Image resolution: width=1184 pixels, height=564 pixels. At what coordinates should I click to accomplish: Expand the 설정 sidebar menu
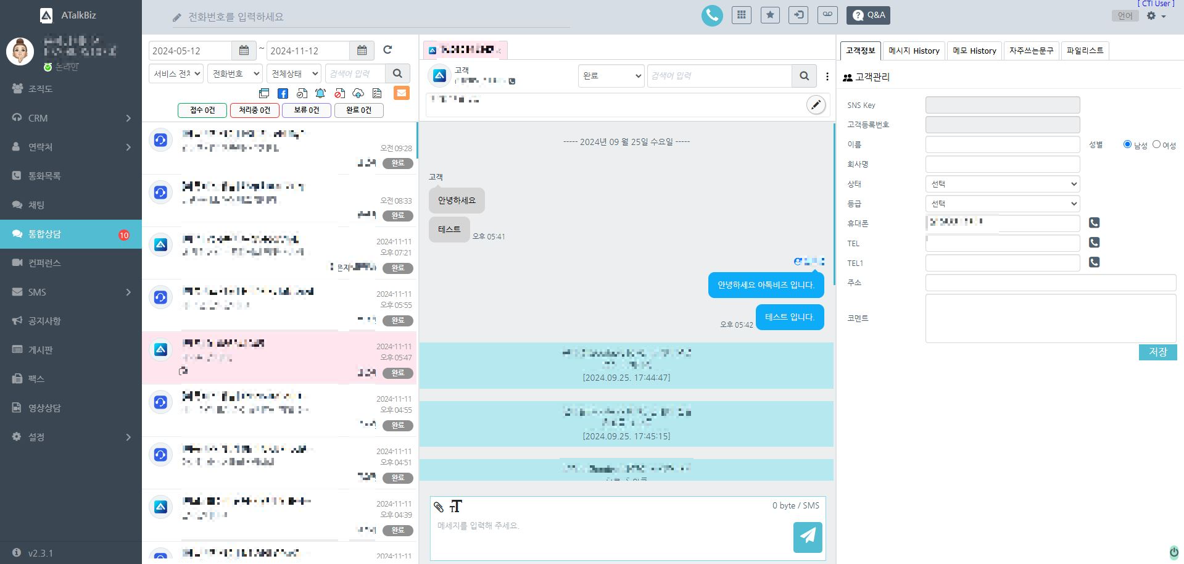tap(71, 437)
